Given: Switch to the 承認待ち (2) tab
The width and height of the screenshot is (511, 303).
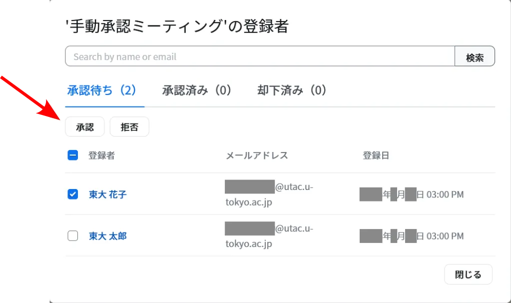Looking at the screenshot, I should [102, 90].
